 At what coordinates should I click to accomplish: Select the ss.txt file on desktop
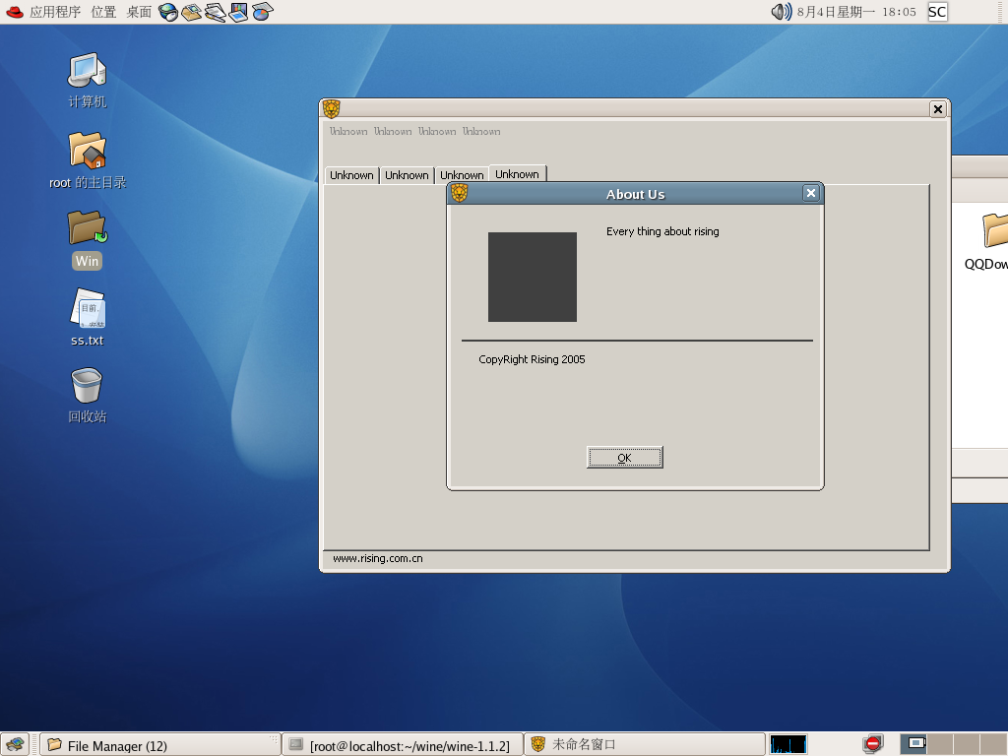[87, 318]
